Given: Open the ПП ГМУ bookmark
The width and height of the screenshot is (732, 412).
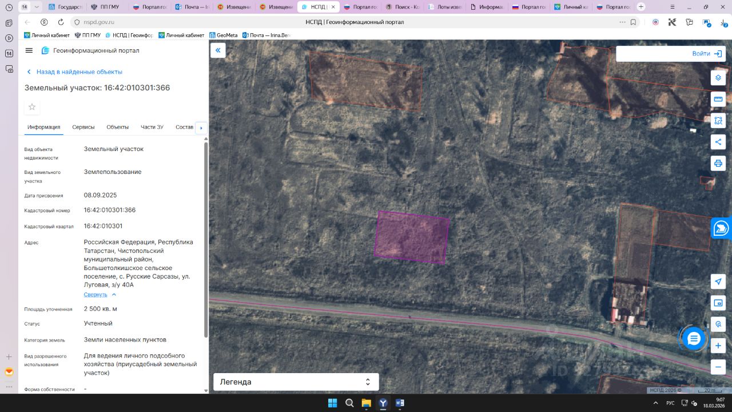Looking at the screenshot, I should (x=87, y=35).
